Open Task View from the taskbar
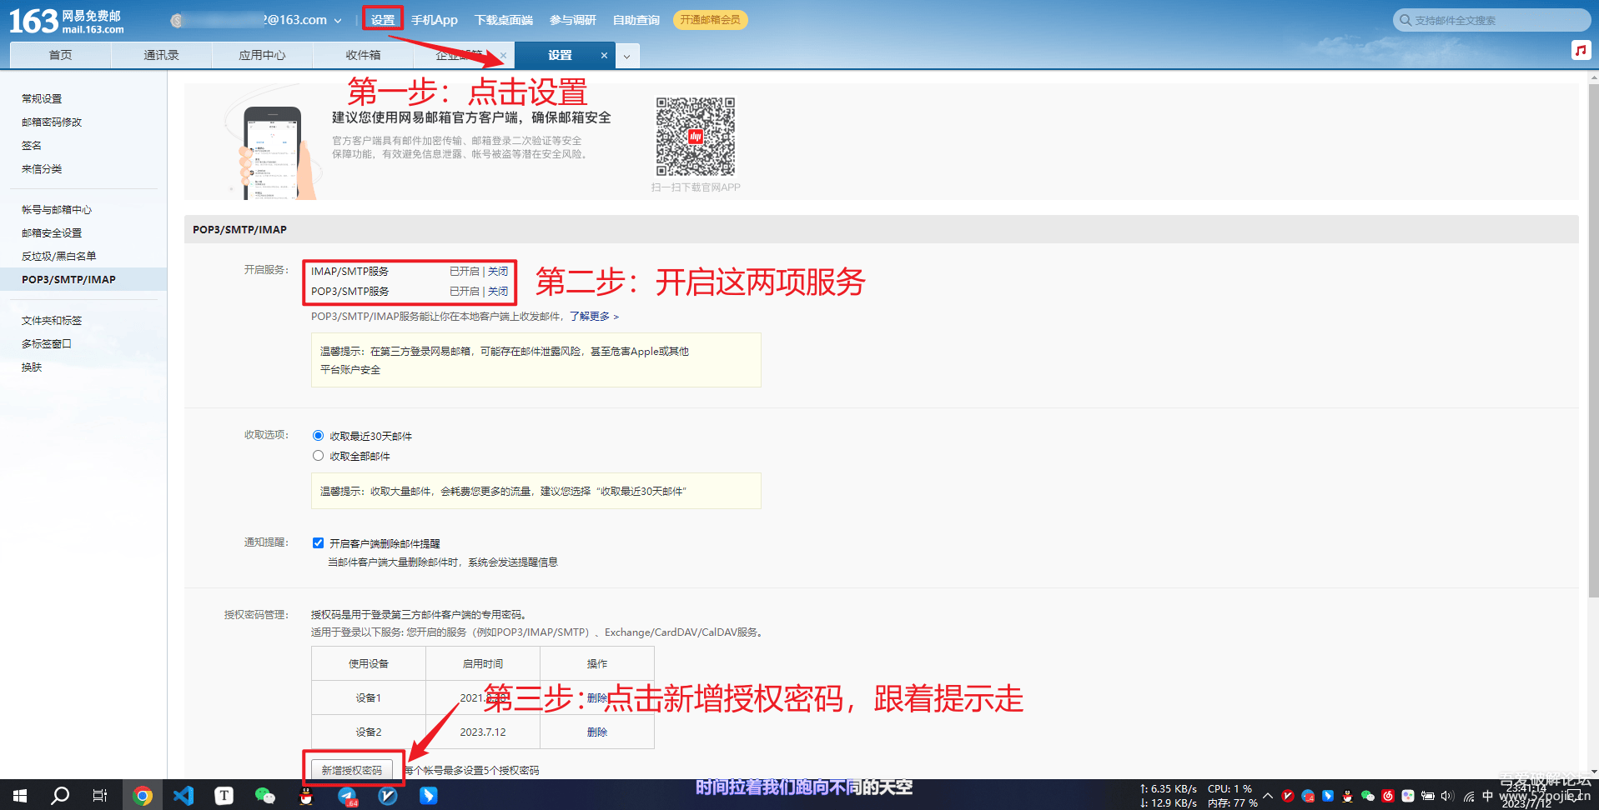 click(x=100, y=796)
